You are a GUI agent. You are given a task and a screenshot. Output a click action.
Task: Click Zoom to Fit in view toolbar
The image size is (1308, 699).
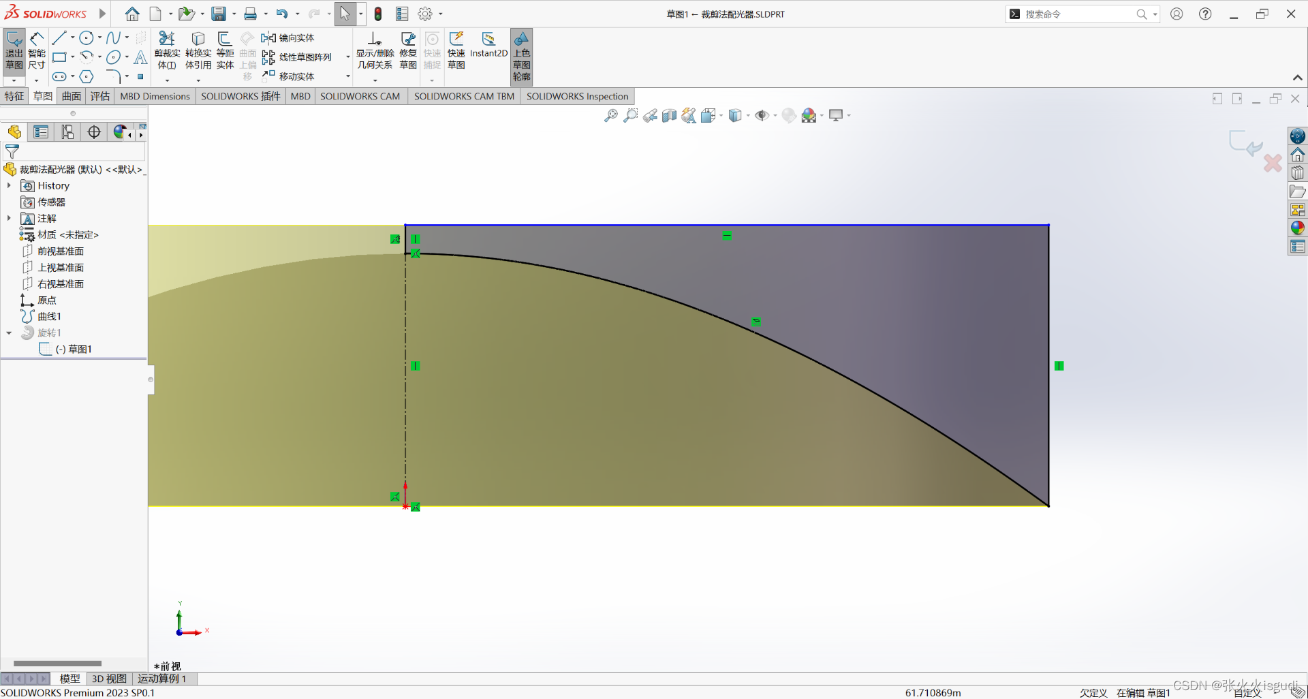click(611, 115)
